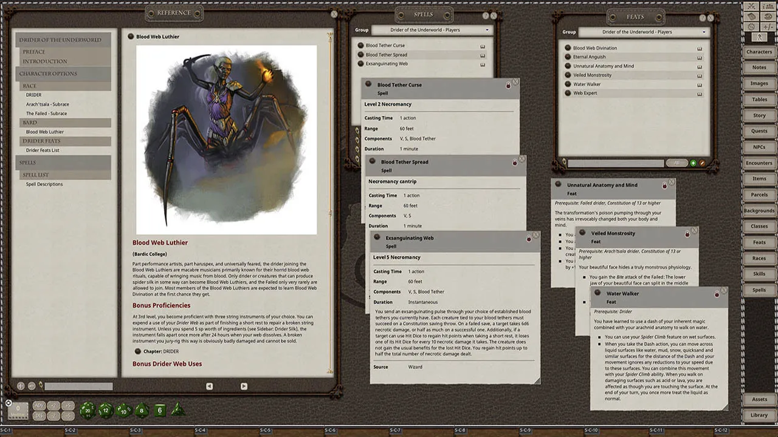778x437 pixels.
Task: Roll the green d4 pyramid die
Action: pyautogui.click(x=177, y=410)
